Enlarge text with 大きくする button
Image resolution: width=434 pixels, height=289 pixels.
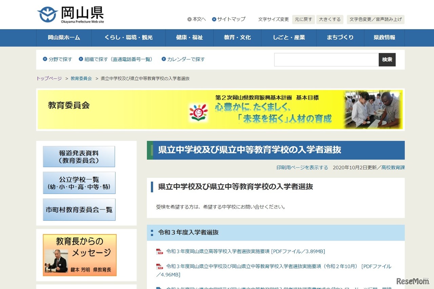[330, 19]
